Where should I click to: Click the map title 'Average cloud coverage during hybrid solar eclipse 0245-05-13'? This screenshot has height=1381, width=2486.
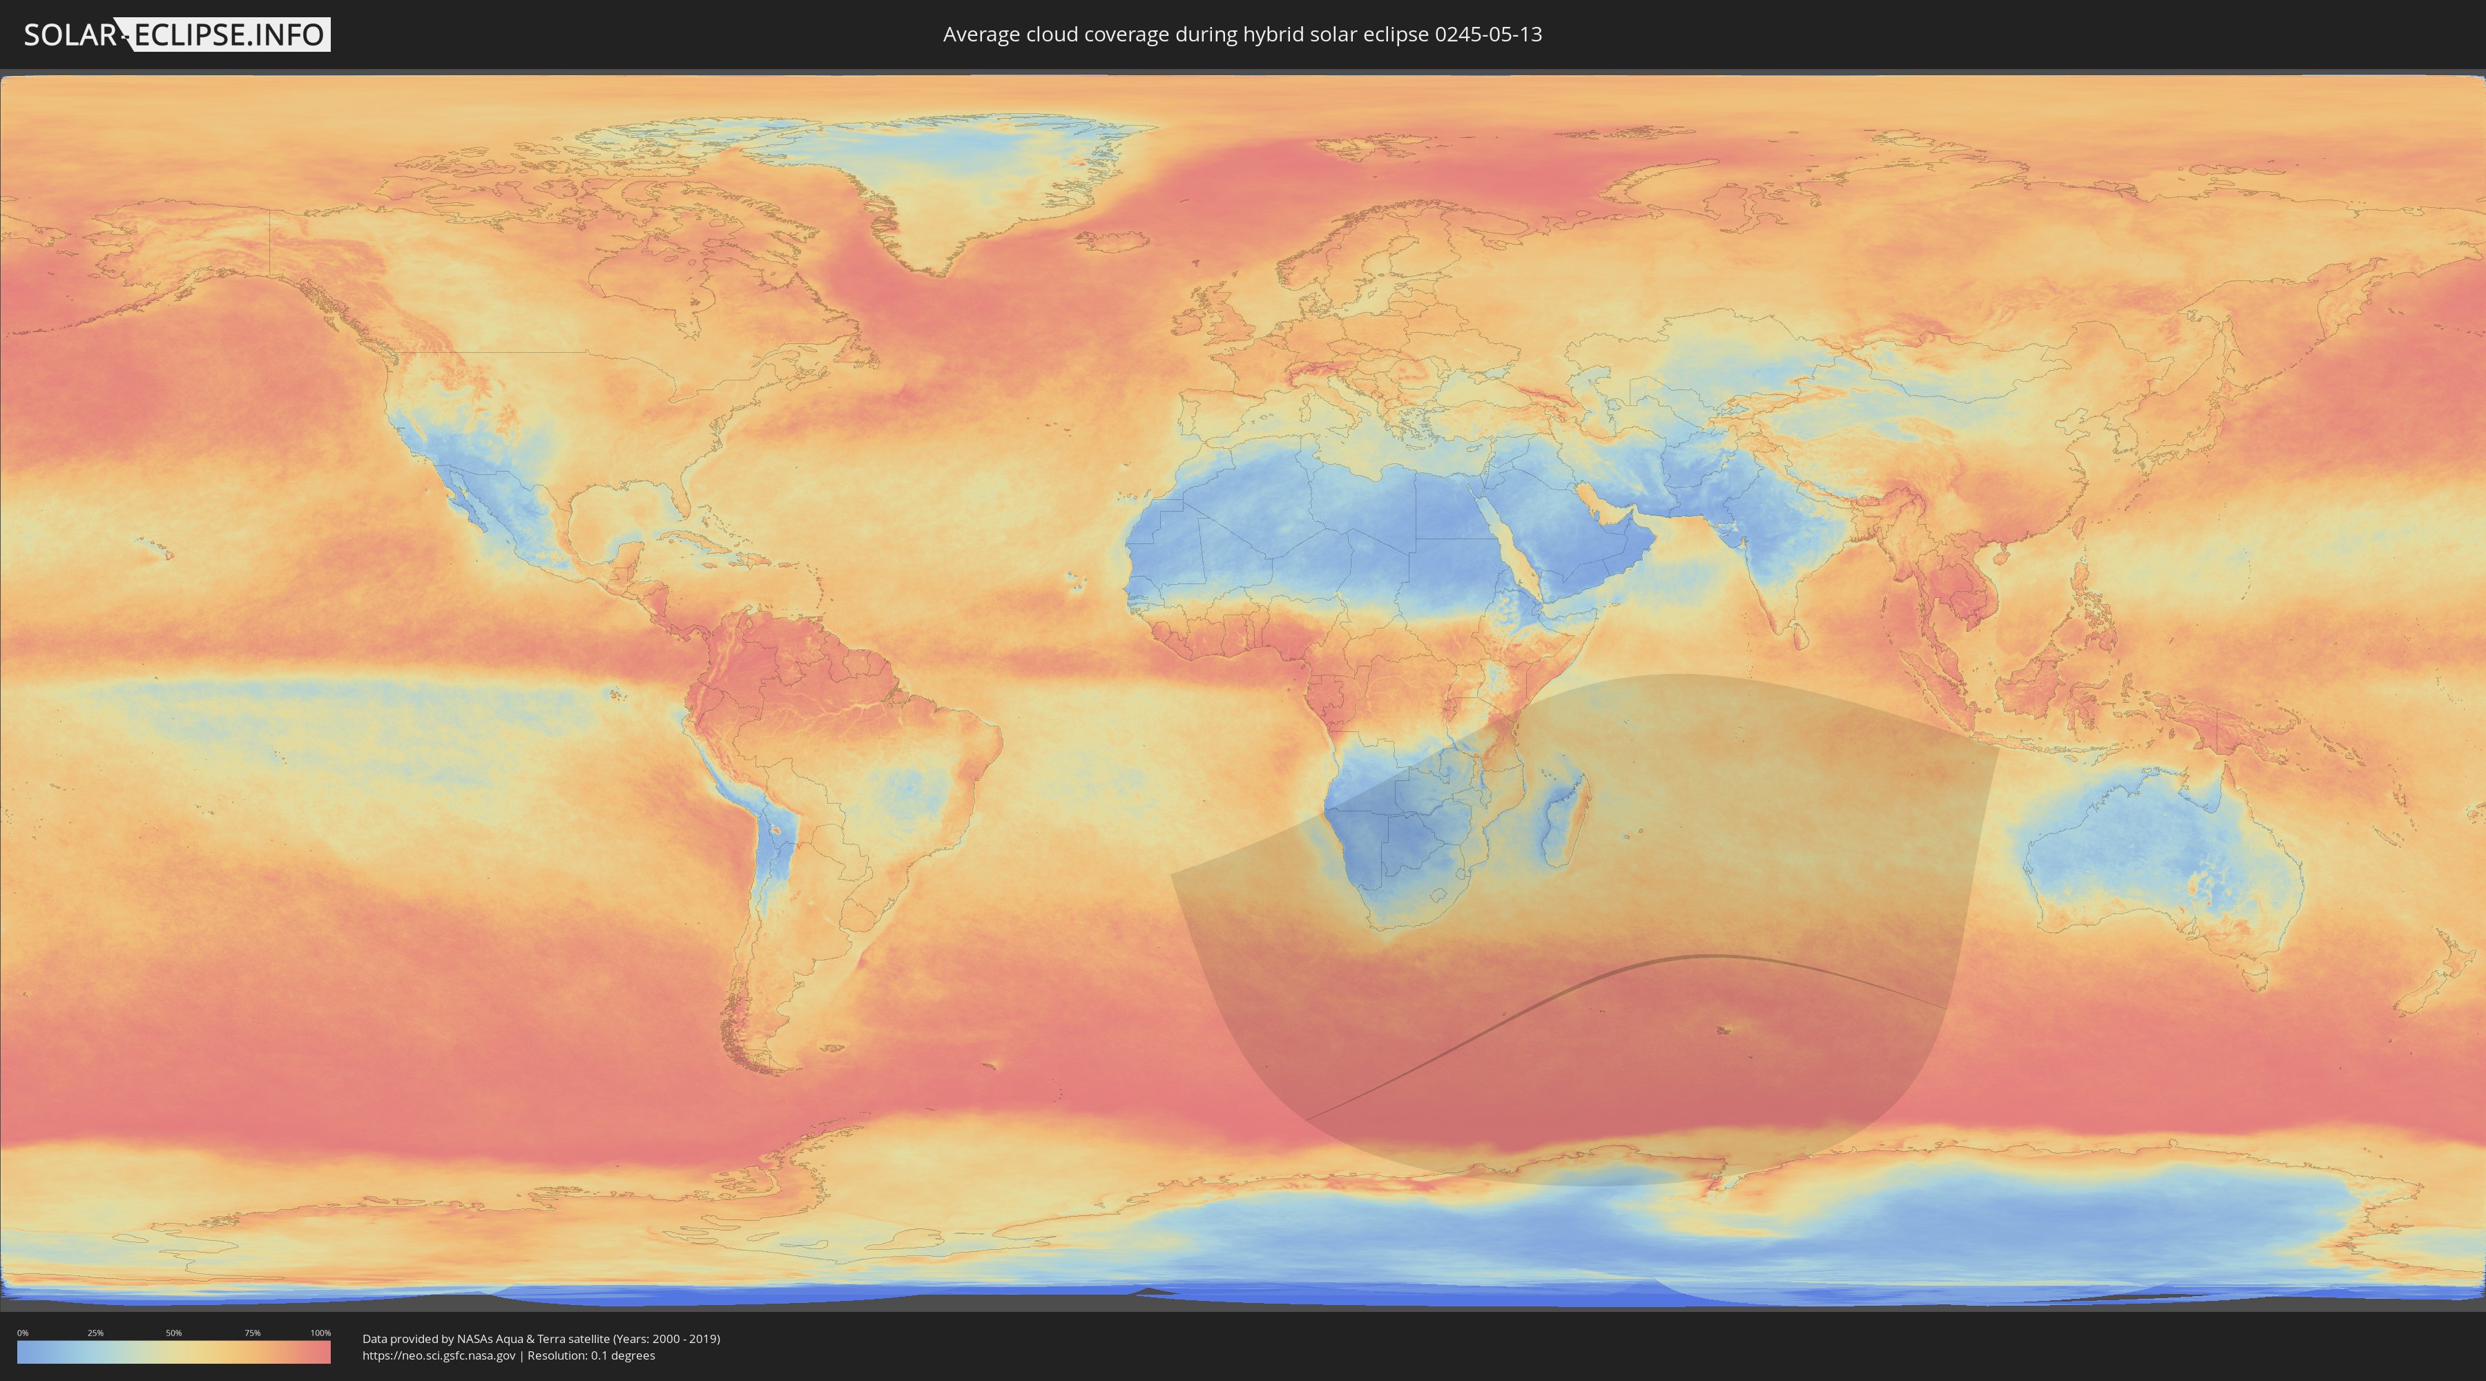(x=1242, y=35)
